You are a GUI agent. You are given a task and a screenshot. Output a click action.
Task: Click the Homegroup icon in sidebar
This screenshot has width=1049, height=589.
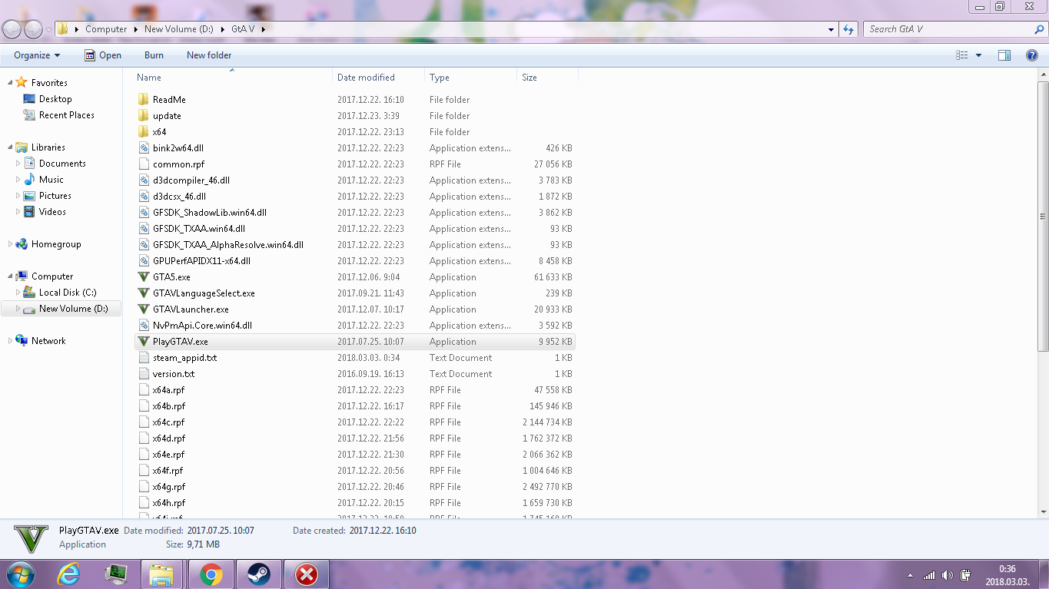click(x=22, y=244)
